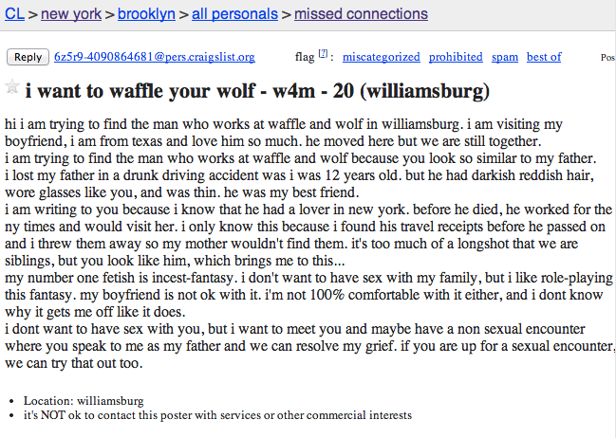Navigate to all personals breadcrumb

235,14
